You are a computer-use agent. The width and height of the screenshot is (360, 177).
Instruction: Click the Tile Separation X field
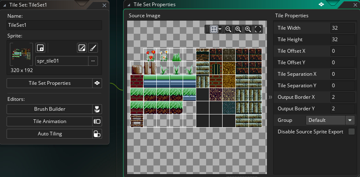(343, 74)
